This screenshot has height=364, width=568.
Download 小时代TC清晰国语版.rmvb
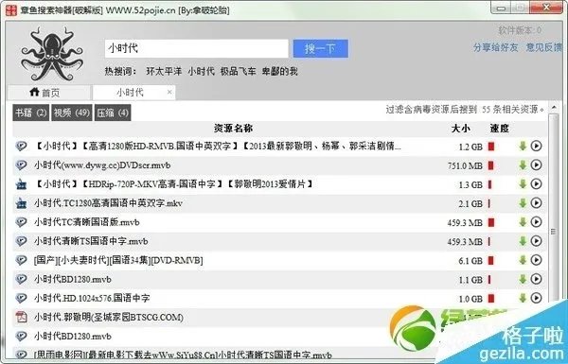523,222
